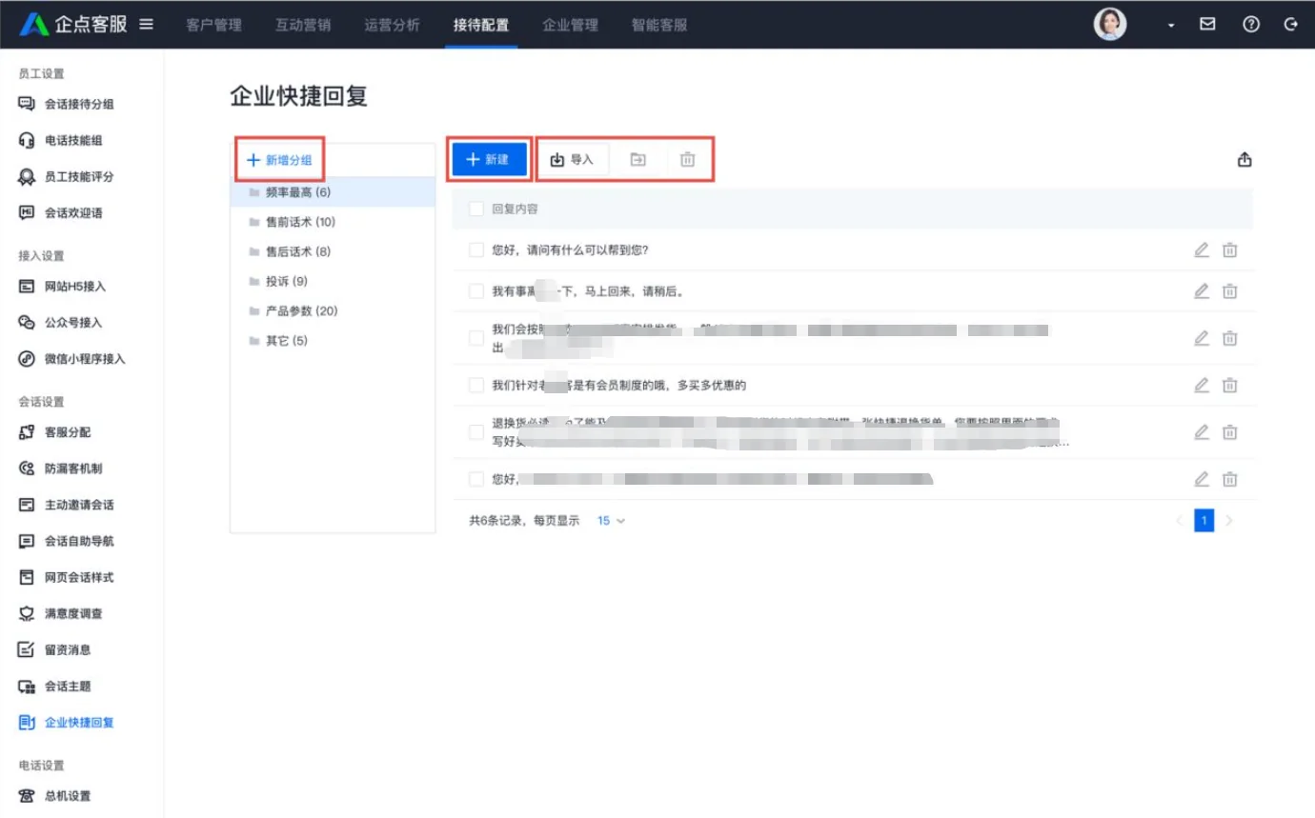The height and width of the screenshot is (818, 1315).
Task: Switch to the 运营分析 tab
Action: (392, 25)
